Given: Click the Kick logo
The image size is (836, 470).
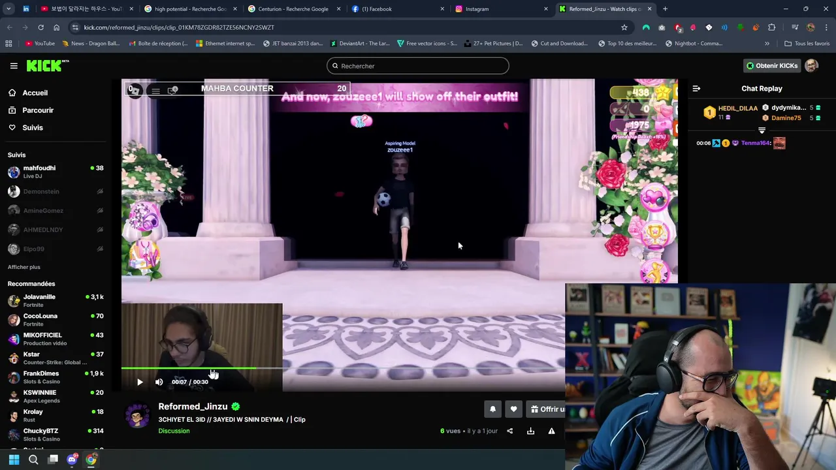Looking at the screenshot, I should click(47, 65).
